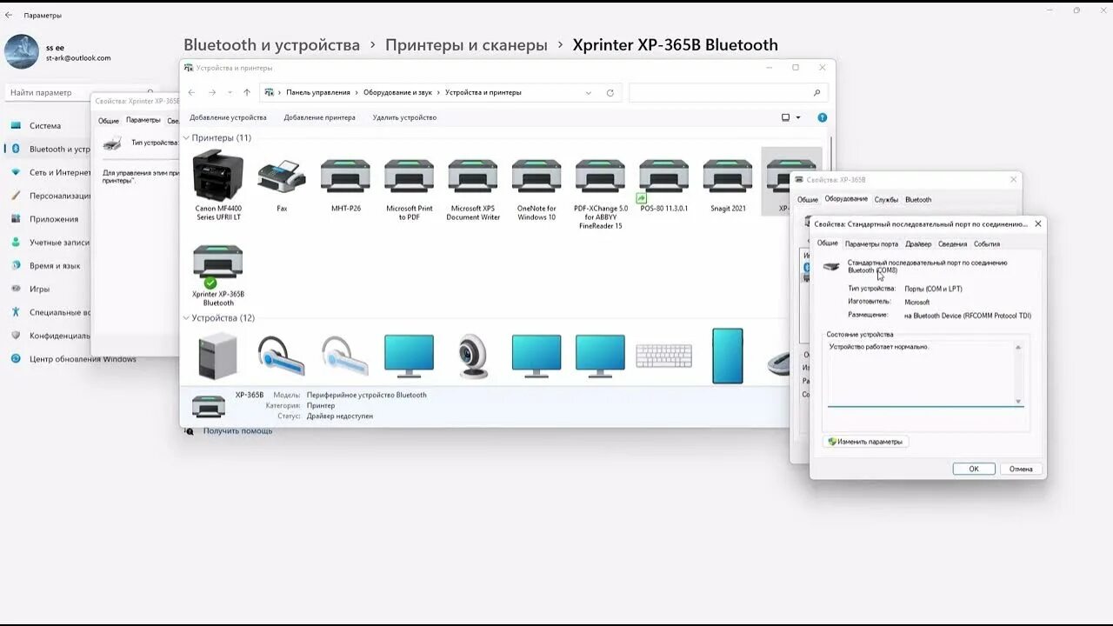Viewport: 1113px width, 626px height.
Task: Select the Fax printer icon
Action: click(282, 186)
